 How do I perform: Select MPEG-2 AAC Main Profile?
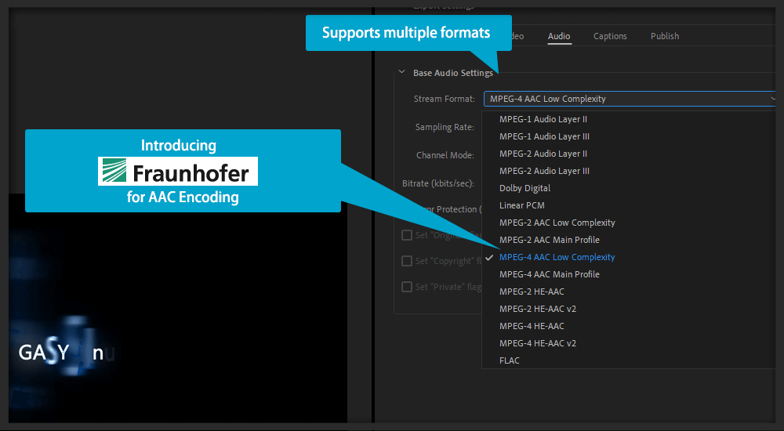click(549, 240)
